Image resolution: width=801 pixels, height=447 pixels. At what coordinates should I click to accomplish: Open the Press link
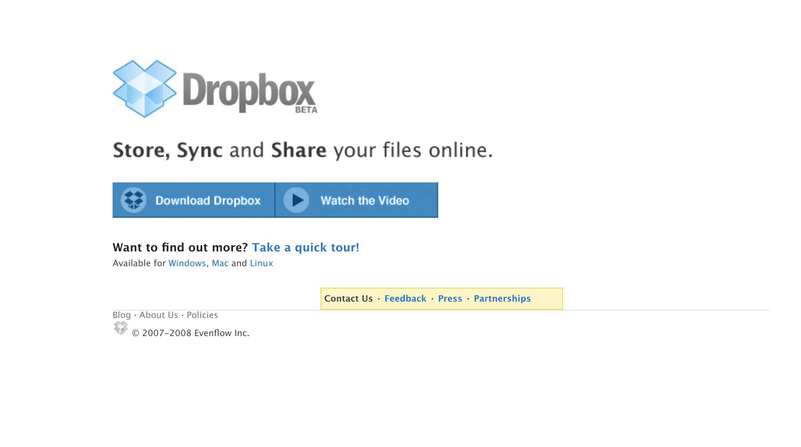(450, 299)
